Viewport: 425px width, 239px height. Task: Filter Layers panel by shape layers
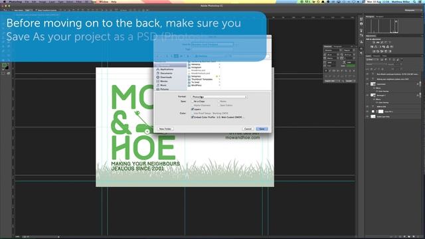(x=394, y=60)
